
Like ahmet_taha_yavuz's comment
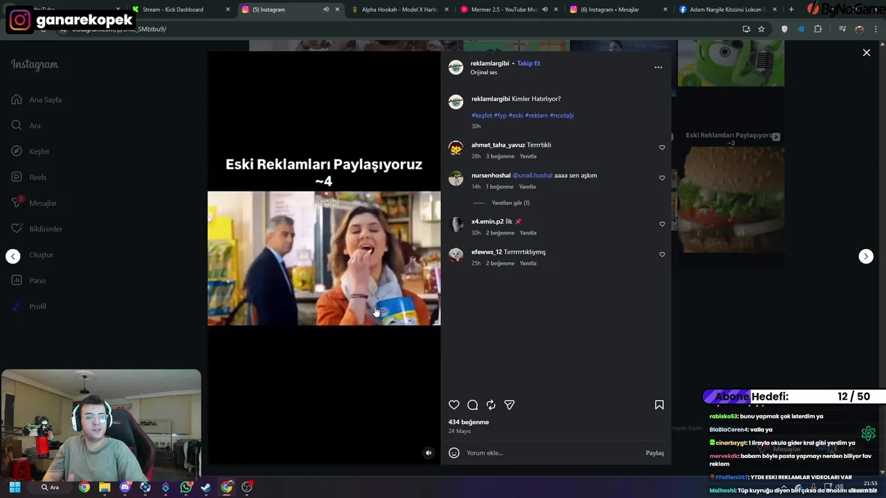662,147
